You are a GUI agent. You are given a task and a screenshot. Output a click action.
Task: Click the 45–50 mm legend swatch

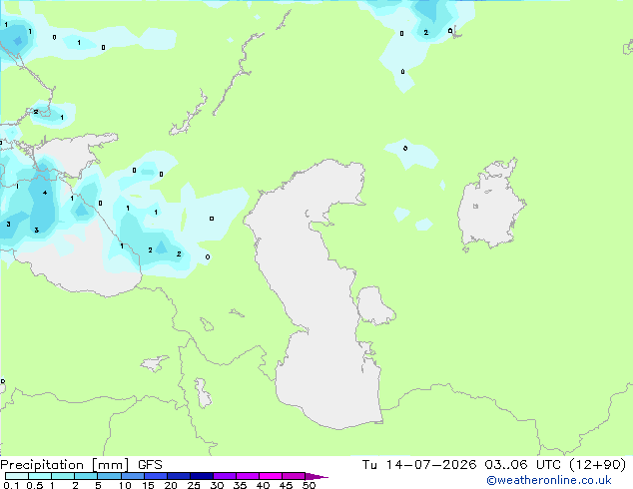pyautogui.click(x=294, y=476)
